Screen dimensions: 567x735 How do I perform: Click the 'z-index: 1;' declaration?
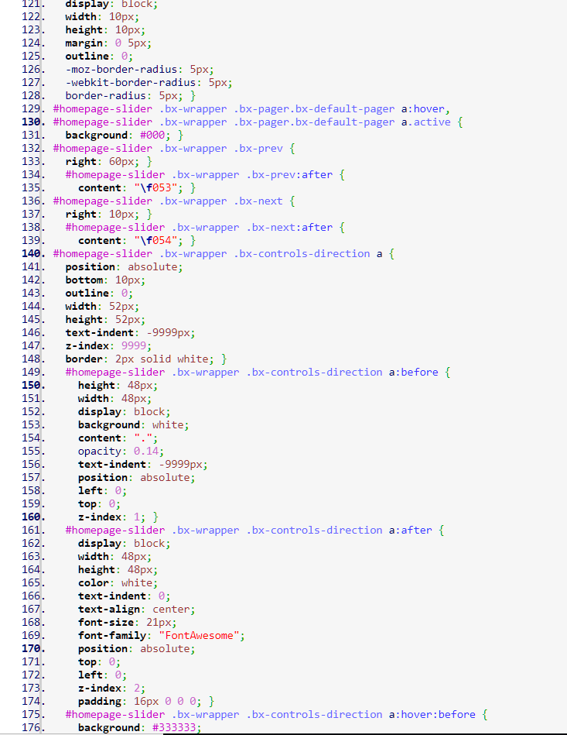111,517
